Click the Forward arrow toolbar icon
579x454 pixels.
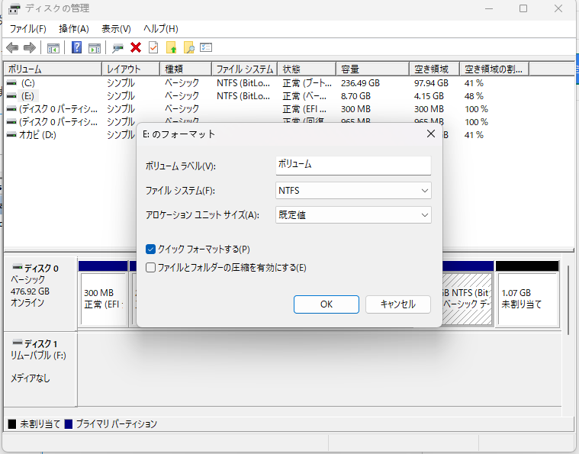pyautogui.click(x=29, y=47)
